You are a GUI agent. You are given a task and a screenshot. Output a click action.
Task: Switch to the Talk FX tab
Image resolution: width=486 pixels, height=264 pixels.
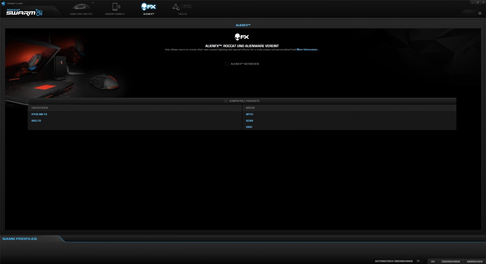pos(182,9)
